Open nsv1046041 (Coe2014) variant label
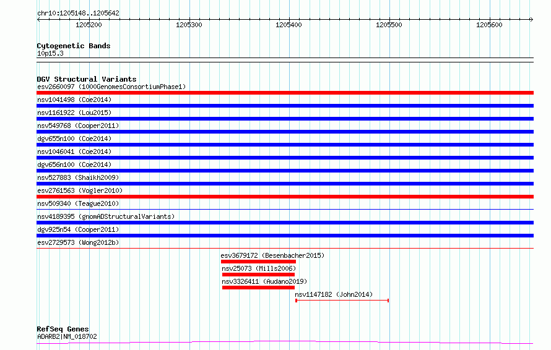 (x=74, y=152)
